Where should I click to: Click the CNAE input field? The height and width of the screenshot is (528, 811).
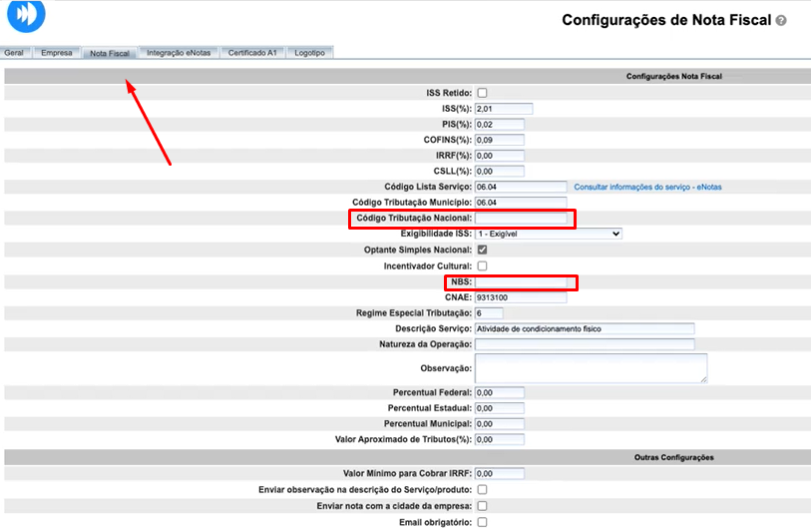(x=520, y=297)
